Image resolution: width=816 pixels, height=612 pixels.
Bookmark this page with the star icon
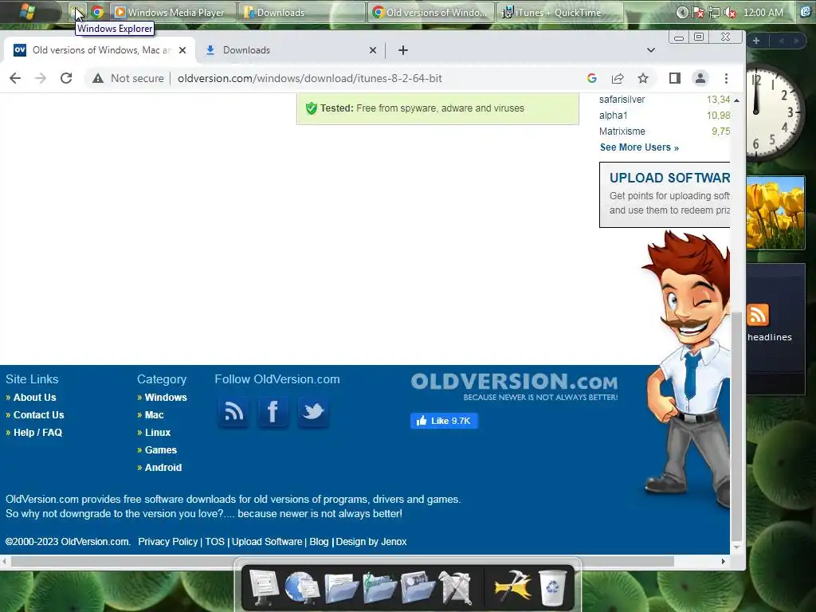643,78
